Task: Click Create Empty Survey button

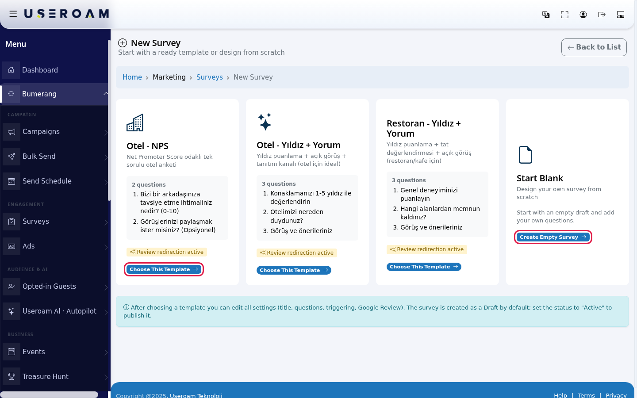Action: [553, 237]
